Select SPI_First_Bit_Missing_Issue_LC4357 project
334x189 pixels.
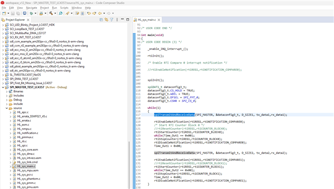tap(31, 83)
